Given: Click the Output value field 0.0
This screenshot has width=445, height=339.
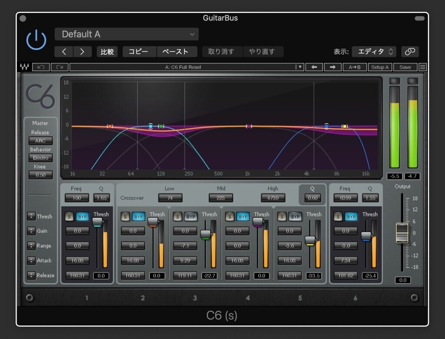Looking at the screenshot, I should coord(402,280).
